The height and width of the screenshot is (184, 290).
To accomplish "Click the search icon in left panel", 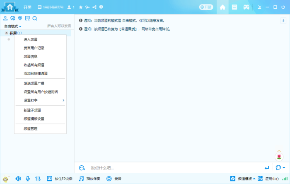I will pos(35,18).
